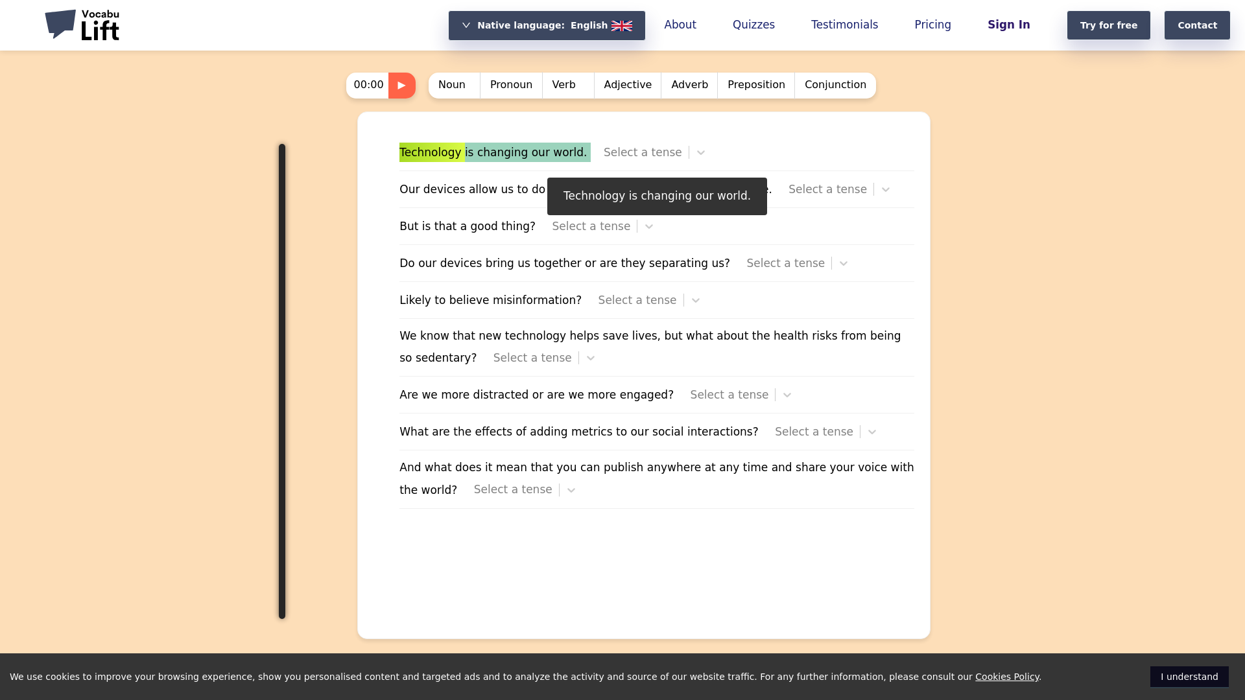The height and width of the screenshot is (700, 1245).
Task: Click the VocabuLift logo
Action: click(x=82, y=25)
